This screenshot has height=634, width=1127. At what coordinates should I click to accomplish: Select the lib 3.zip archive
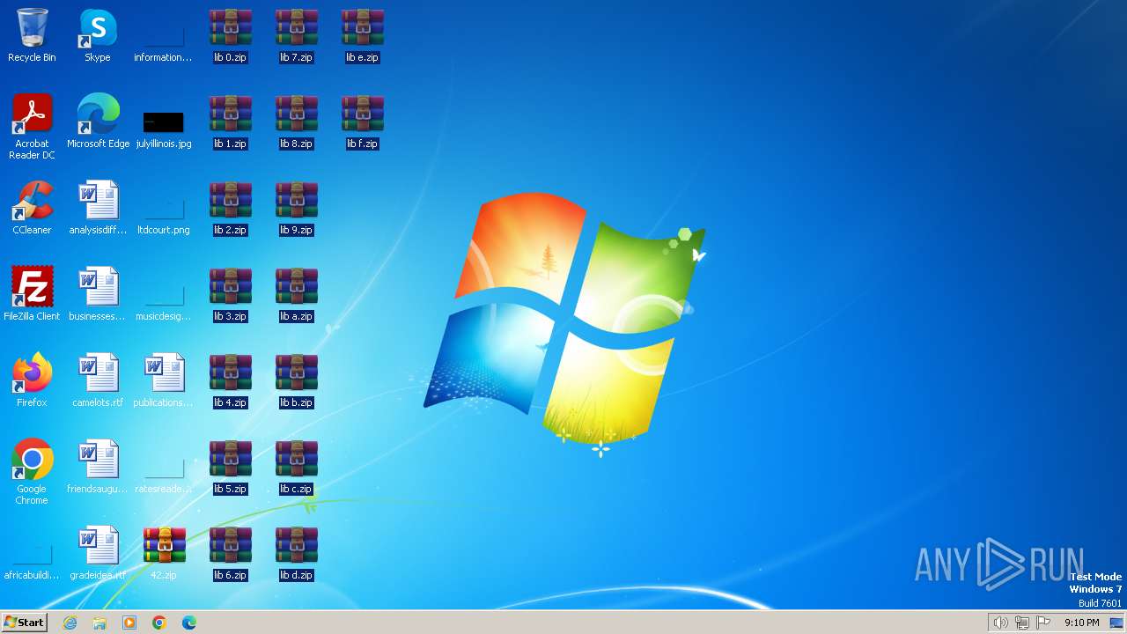pos(230,294)
